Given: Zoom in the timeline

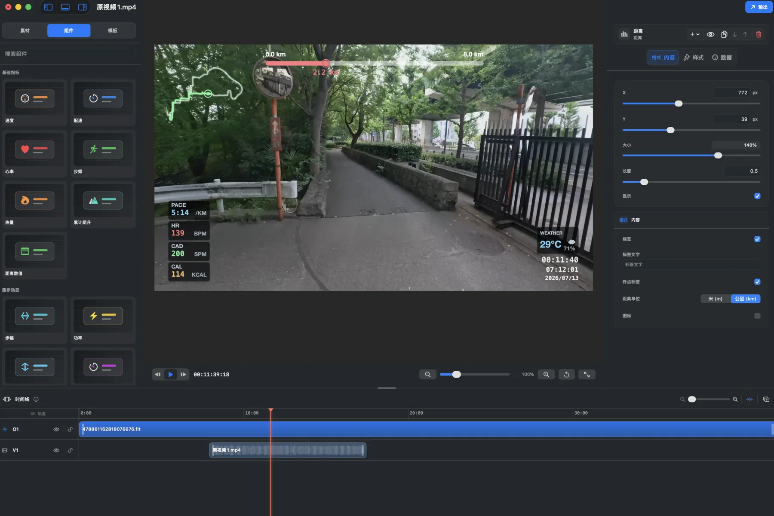Looking at the screenshot, I should coord(735,399).
